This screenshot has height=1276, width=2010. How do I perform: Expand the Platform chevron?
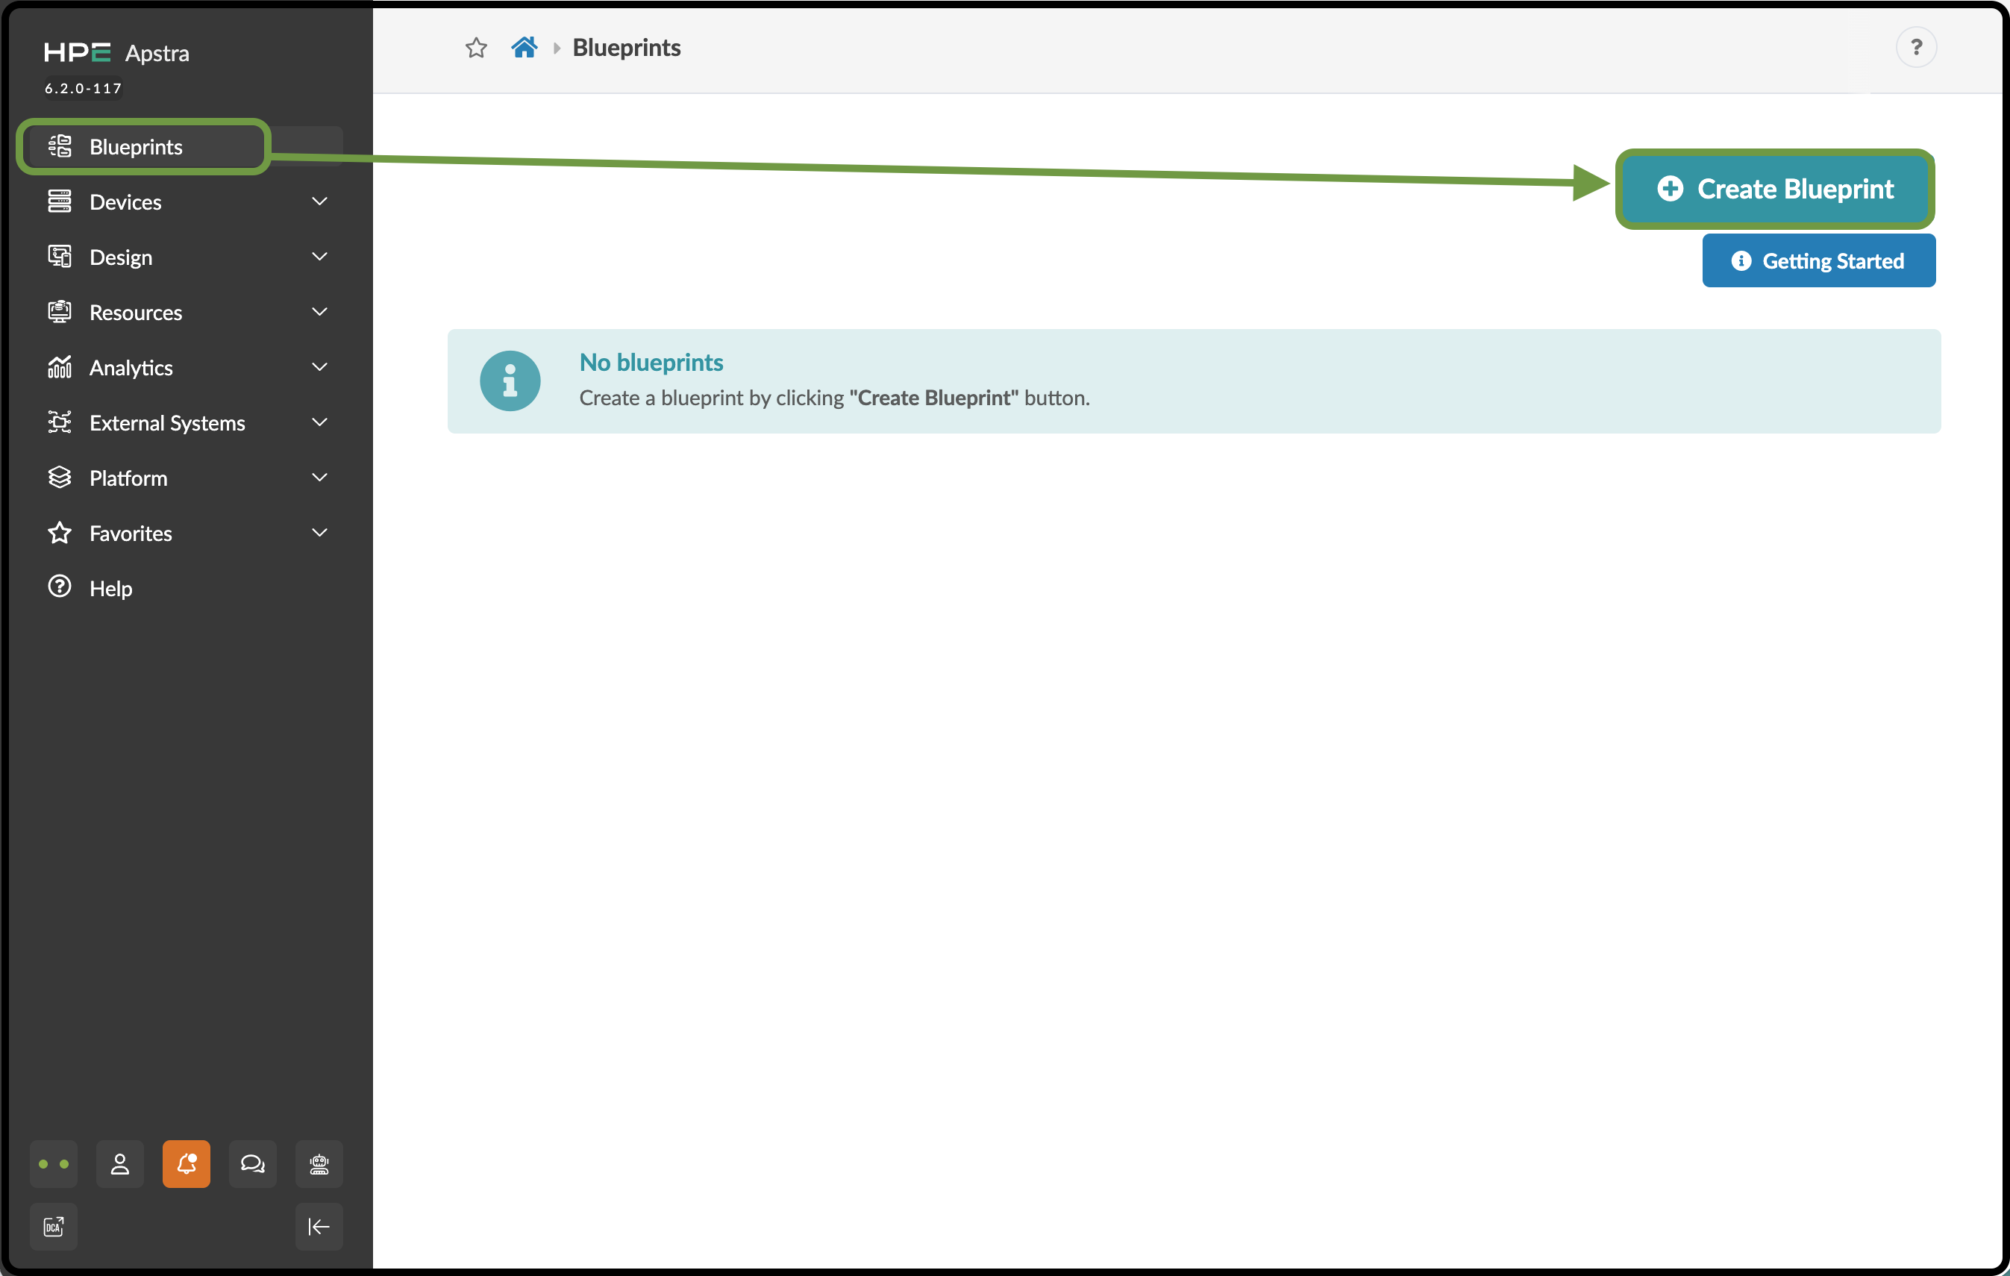tap(319, 478)
